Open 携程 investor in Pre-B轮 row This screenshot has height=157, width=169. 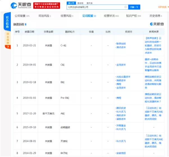click(x=119, y=98)
